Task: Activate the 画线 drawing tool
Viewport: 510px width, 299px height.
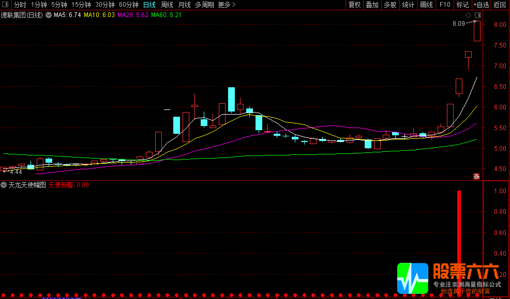Action: click(x=426, y=5)
